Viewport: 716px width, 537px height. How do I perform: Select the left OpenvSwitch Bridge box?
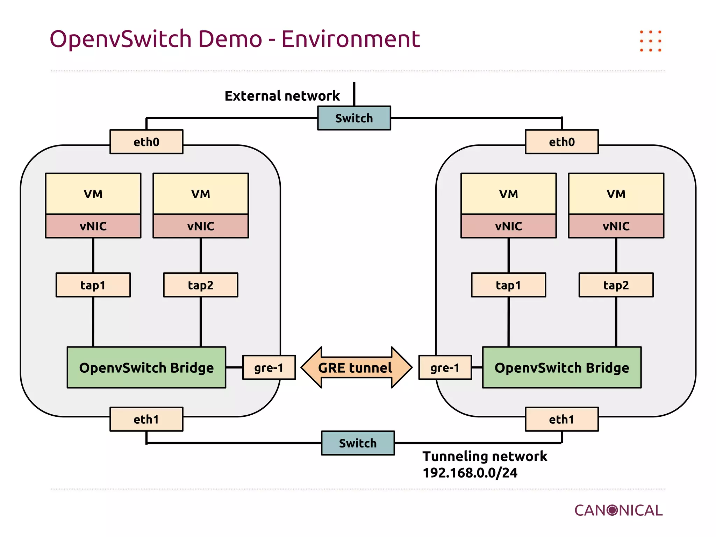pos(146,367)
